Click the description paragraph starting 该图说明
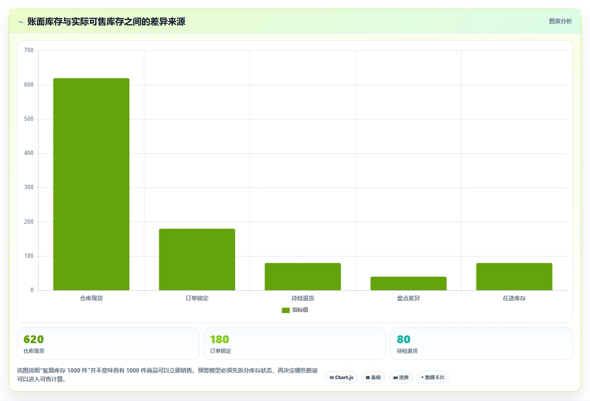Viewport: 590px width, 401px height. click(168, 375)
